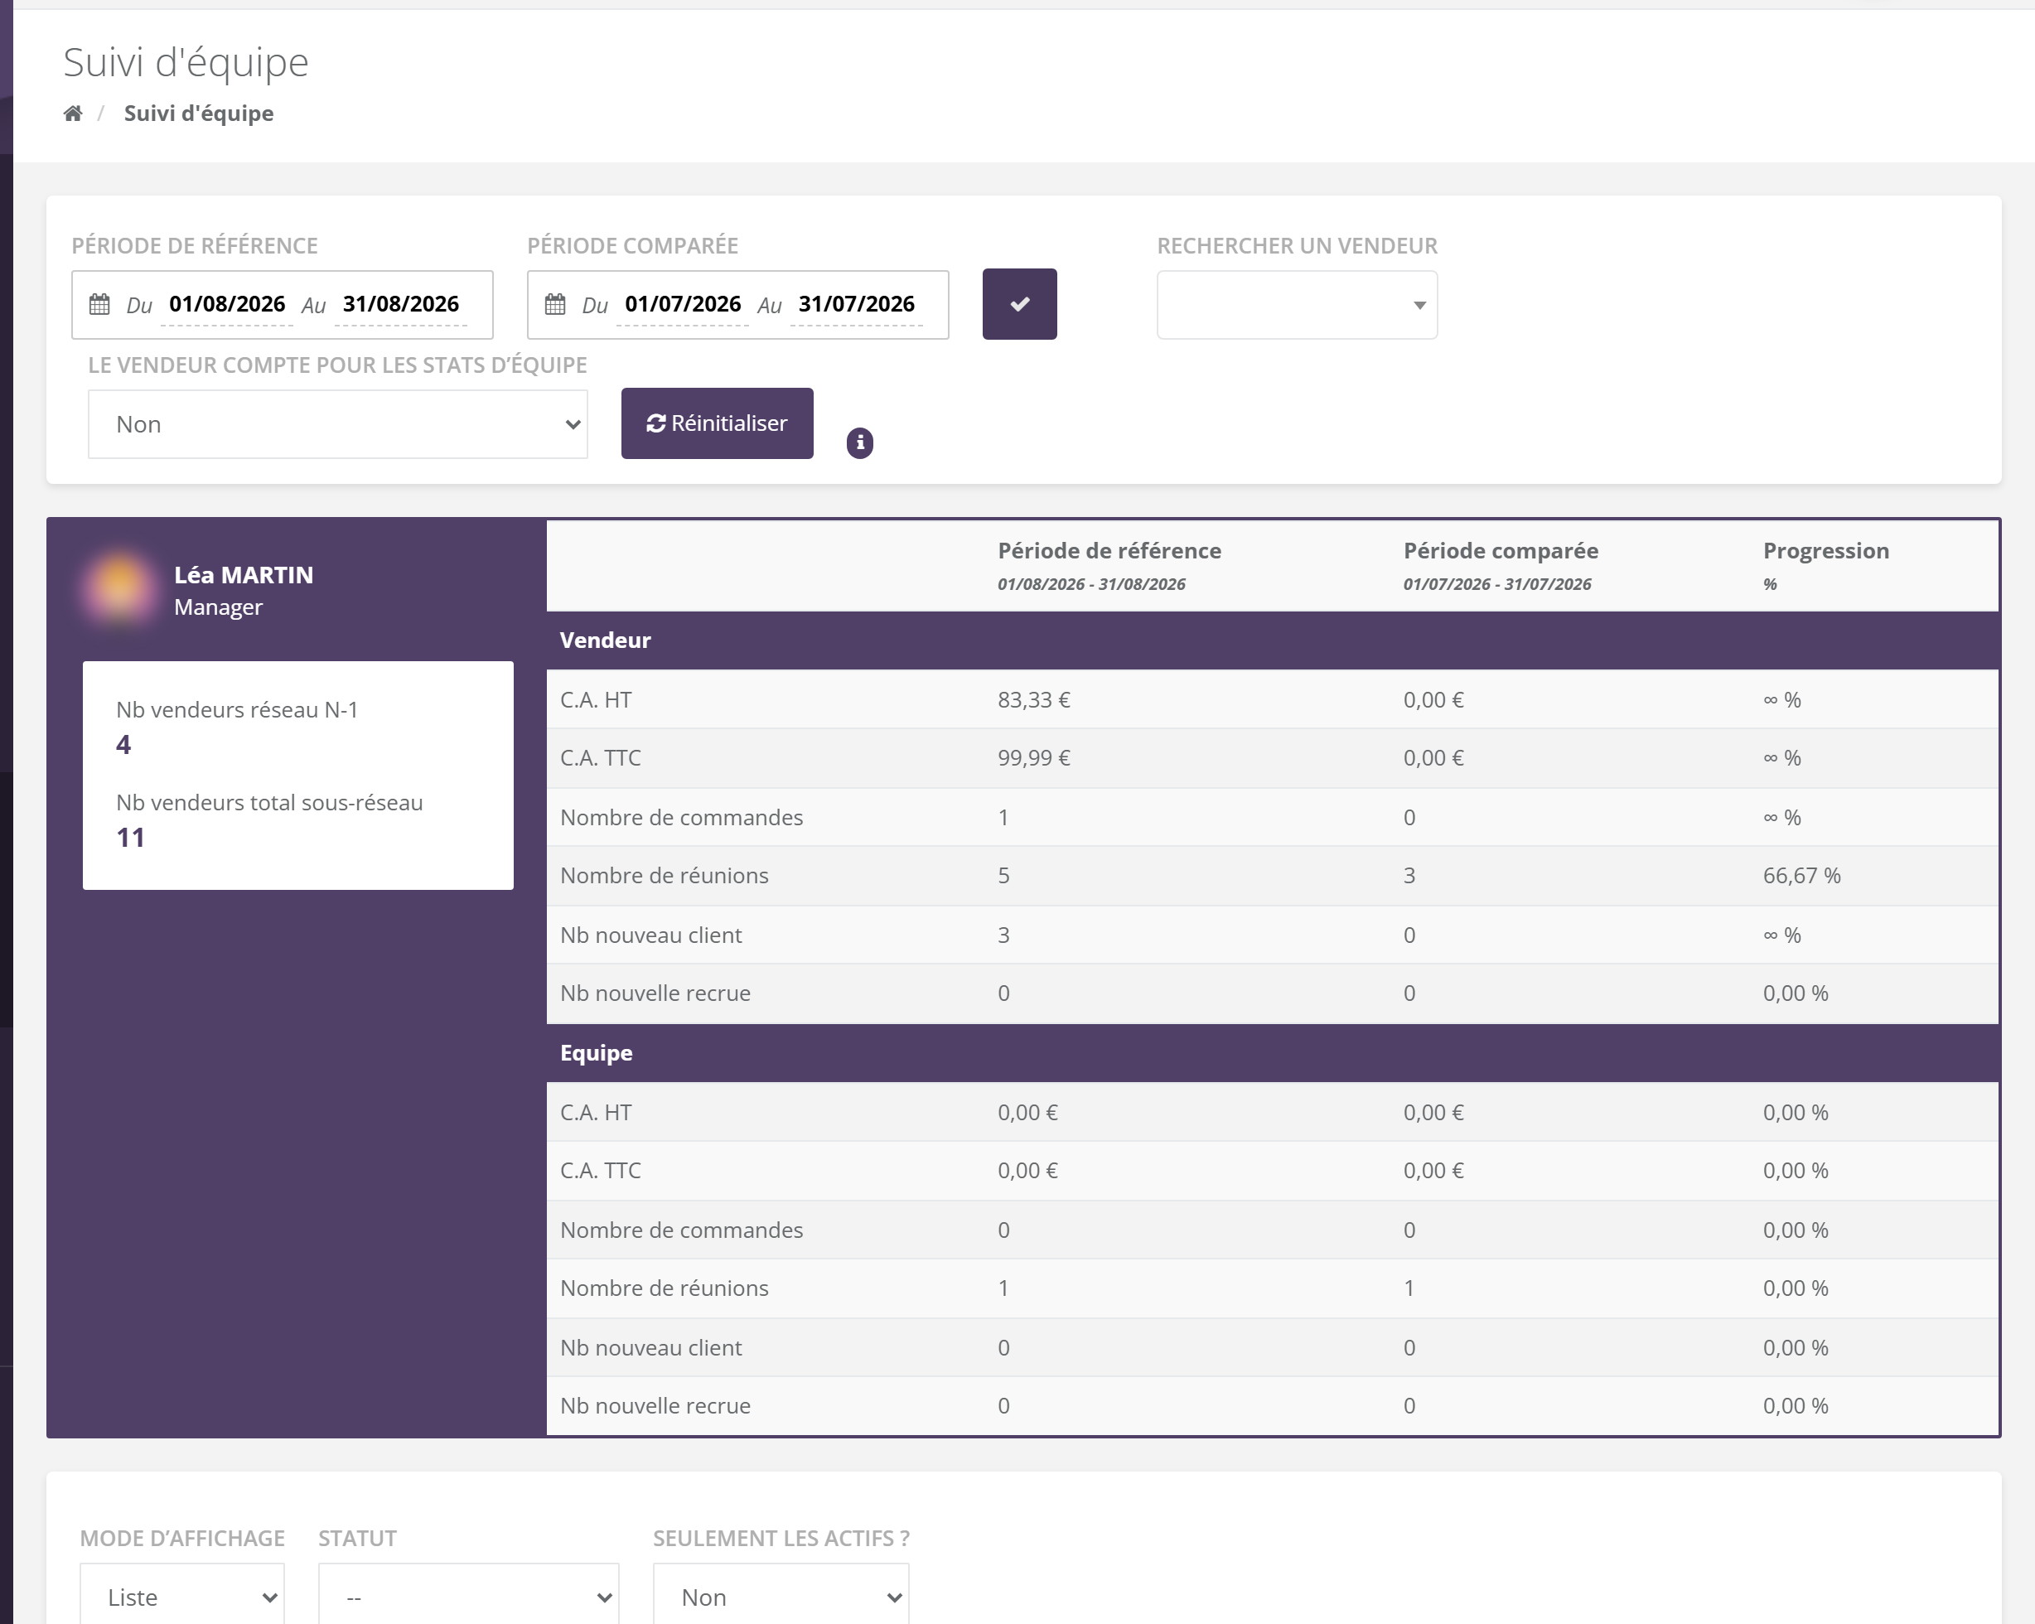Click the 66,67 % progression value
This screenshot has width=2035, height=1624.
(x=1801, y=875)
